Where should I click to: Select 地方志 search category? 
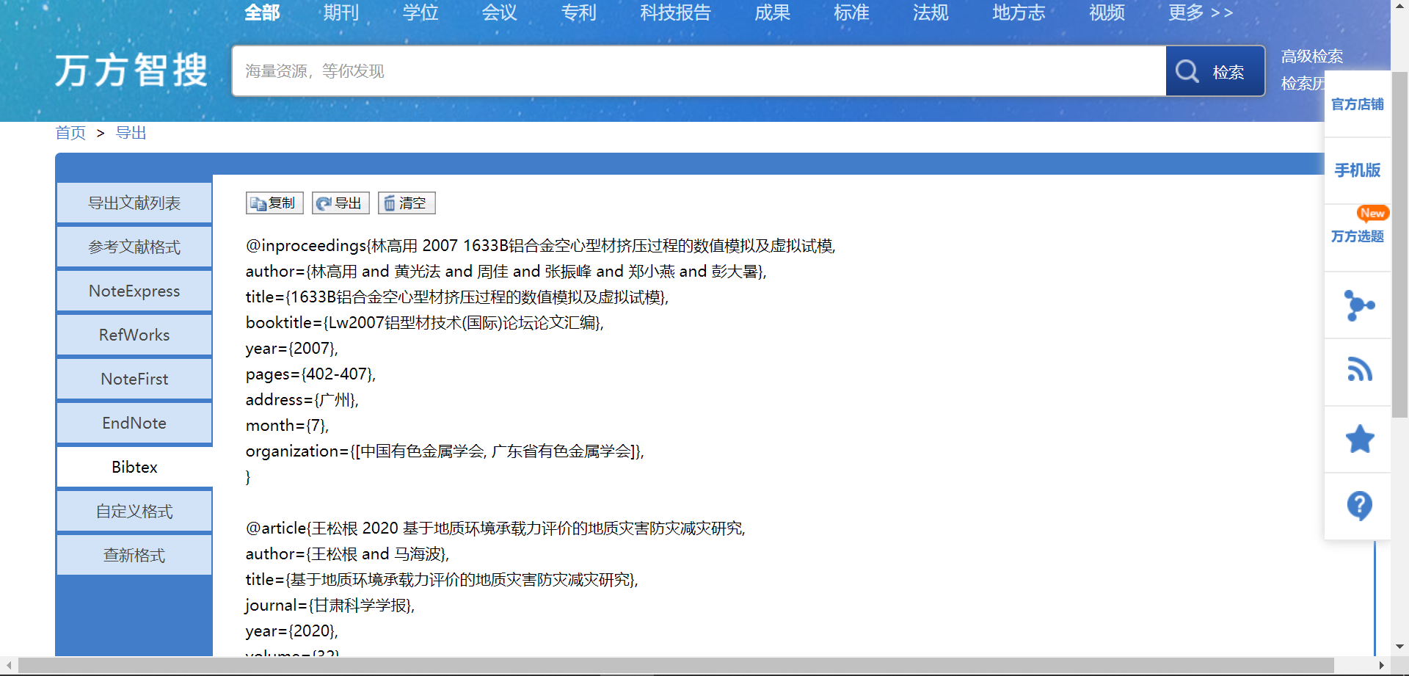pos(1019,12)
